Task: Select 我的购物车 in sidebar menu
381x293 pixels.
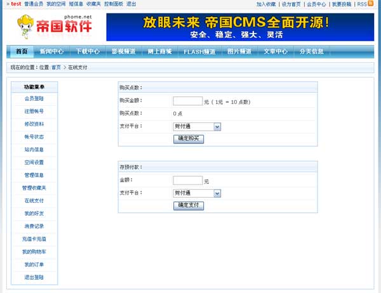Action: 34,252
